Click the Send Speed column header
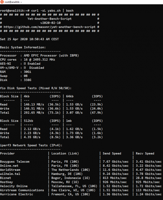 pos(112,153)
